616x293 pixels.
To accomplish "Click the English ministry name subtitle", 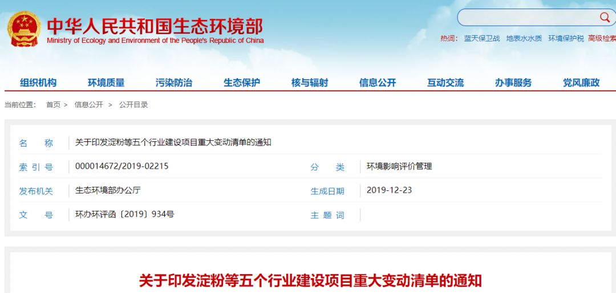I will click(155, 41).
